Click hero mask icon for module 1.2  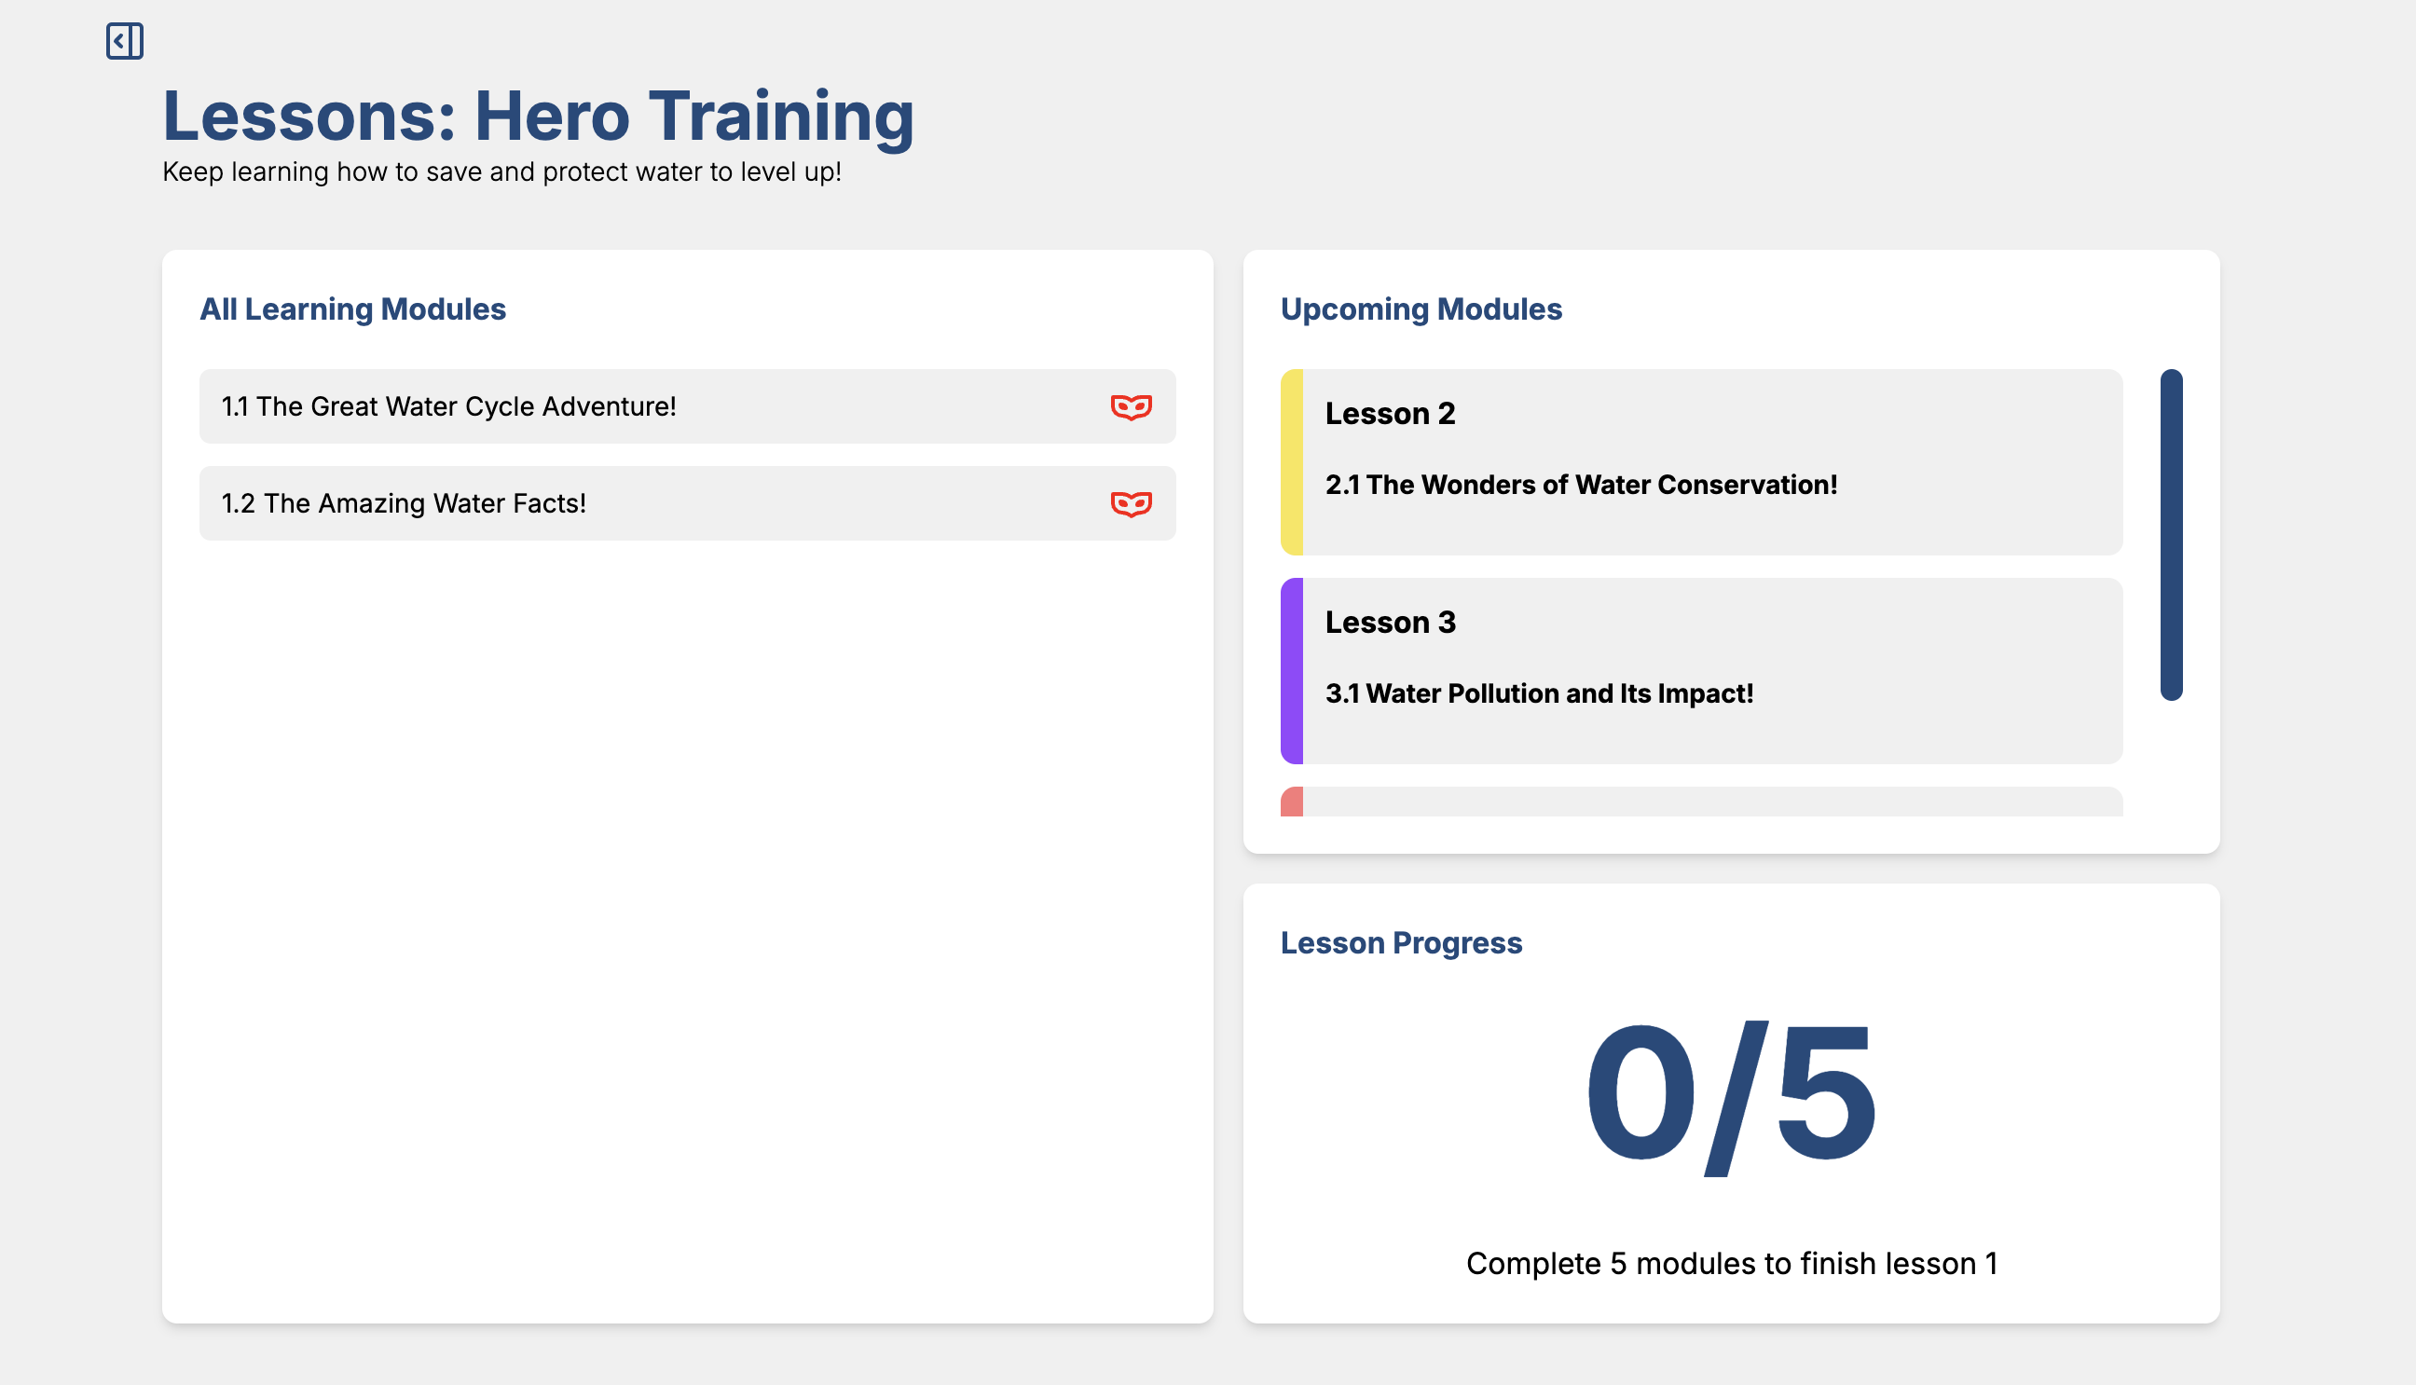[x=1131, y=503]
